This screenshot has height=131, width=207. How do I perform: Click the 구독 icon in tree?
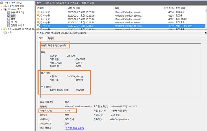5,32
